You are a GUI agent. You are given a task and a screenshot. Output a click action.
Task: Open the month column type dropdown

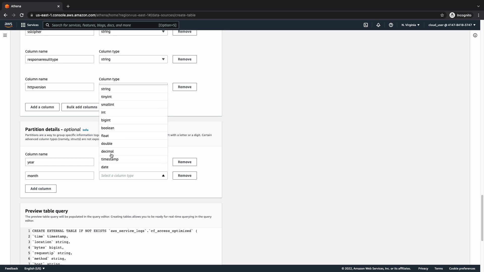pyautogui.click(x=133, y=176)
